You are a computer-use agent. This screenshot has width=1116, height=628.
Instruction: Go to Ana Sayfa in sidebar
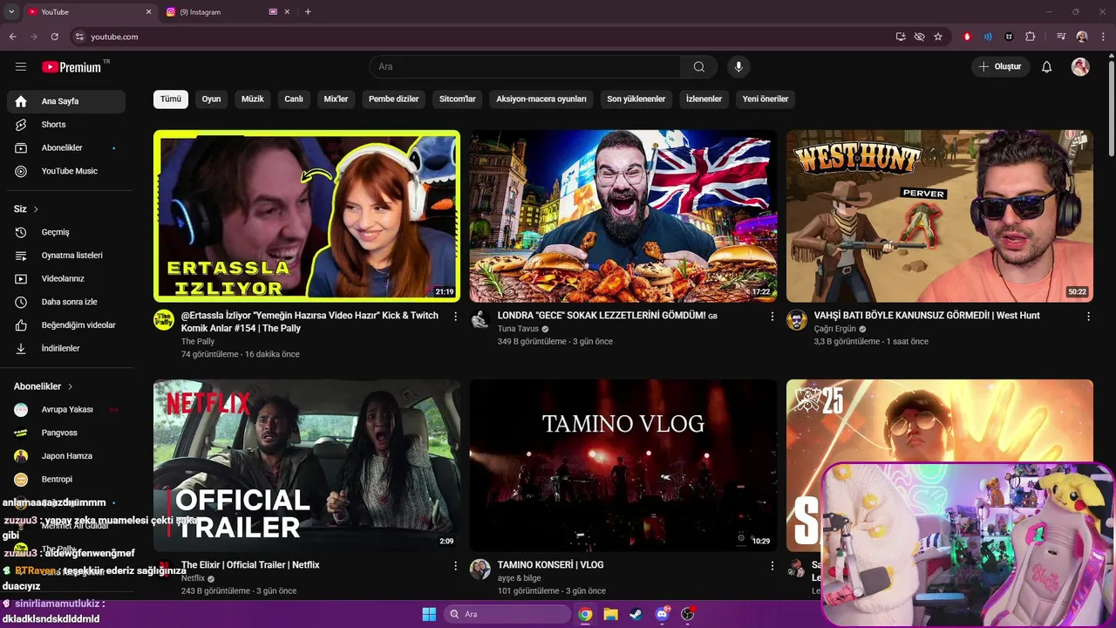click(x=66, y=101)
